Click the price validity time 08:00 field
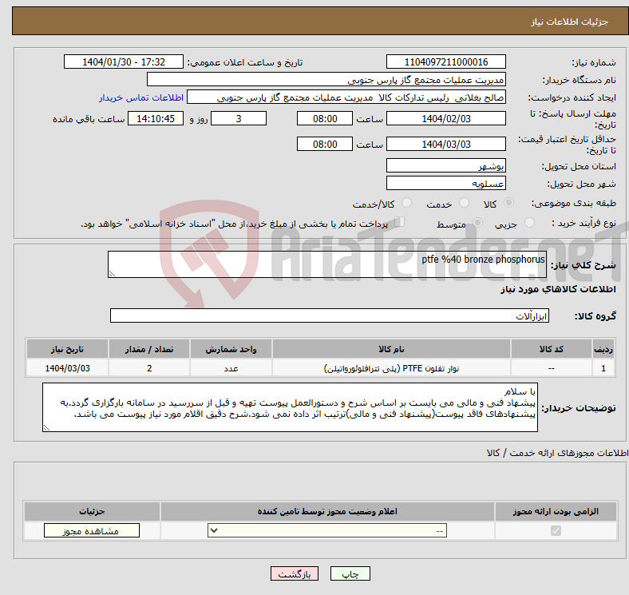The image size is (629, 595). pos(325,144)
